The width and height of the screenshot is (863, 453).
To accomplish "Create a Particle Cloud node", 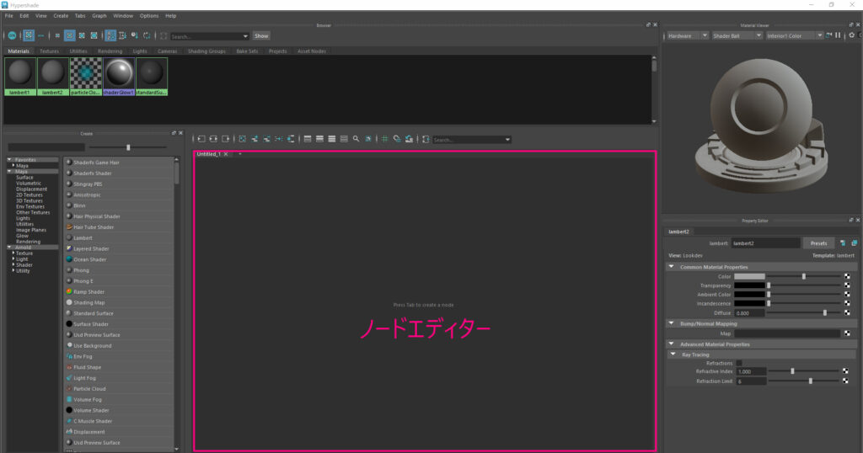I will coord(119,389).
